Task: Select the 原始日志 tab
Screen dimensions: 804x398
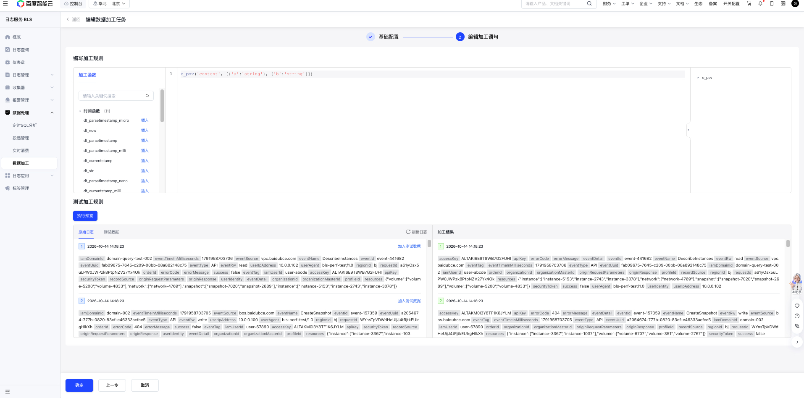Action: tap(86, 232)
